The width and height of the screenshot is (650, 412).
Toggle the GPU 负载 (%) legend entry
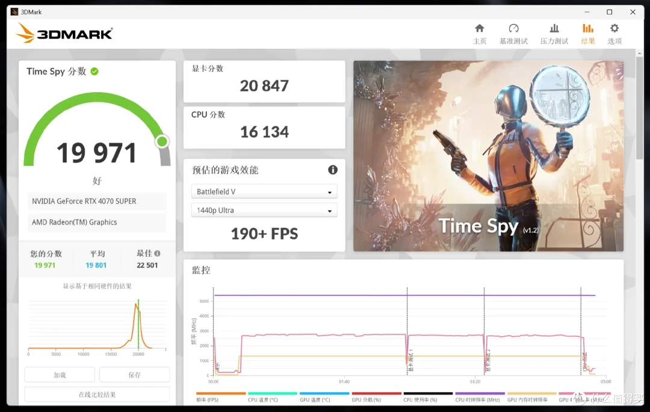pos(376,398)
